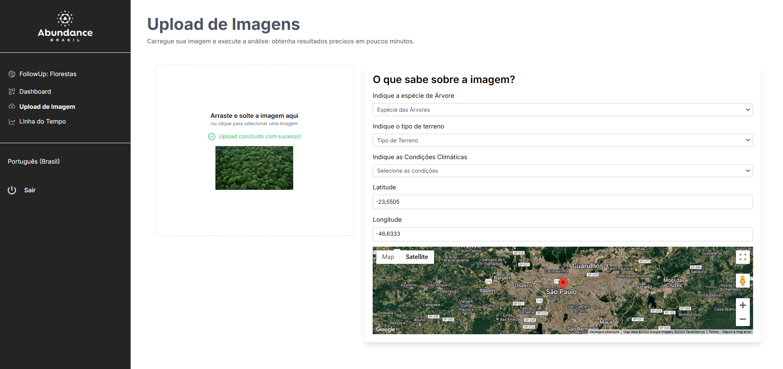Click the Dashboard grid icon
The width and height of the screenshot is (783, 369).
12,92
